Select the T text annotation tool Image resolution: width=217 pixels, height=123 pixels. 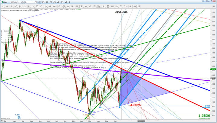click(81, 6)
